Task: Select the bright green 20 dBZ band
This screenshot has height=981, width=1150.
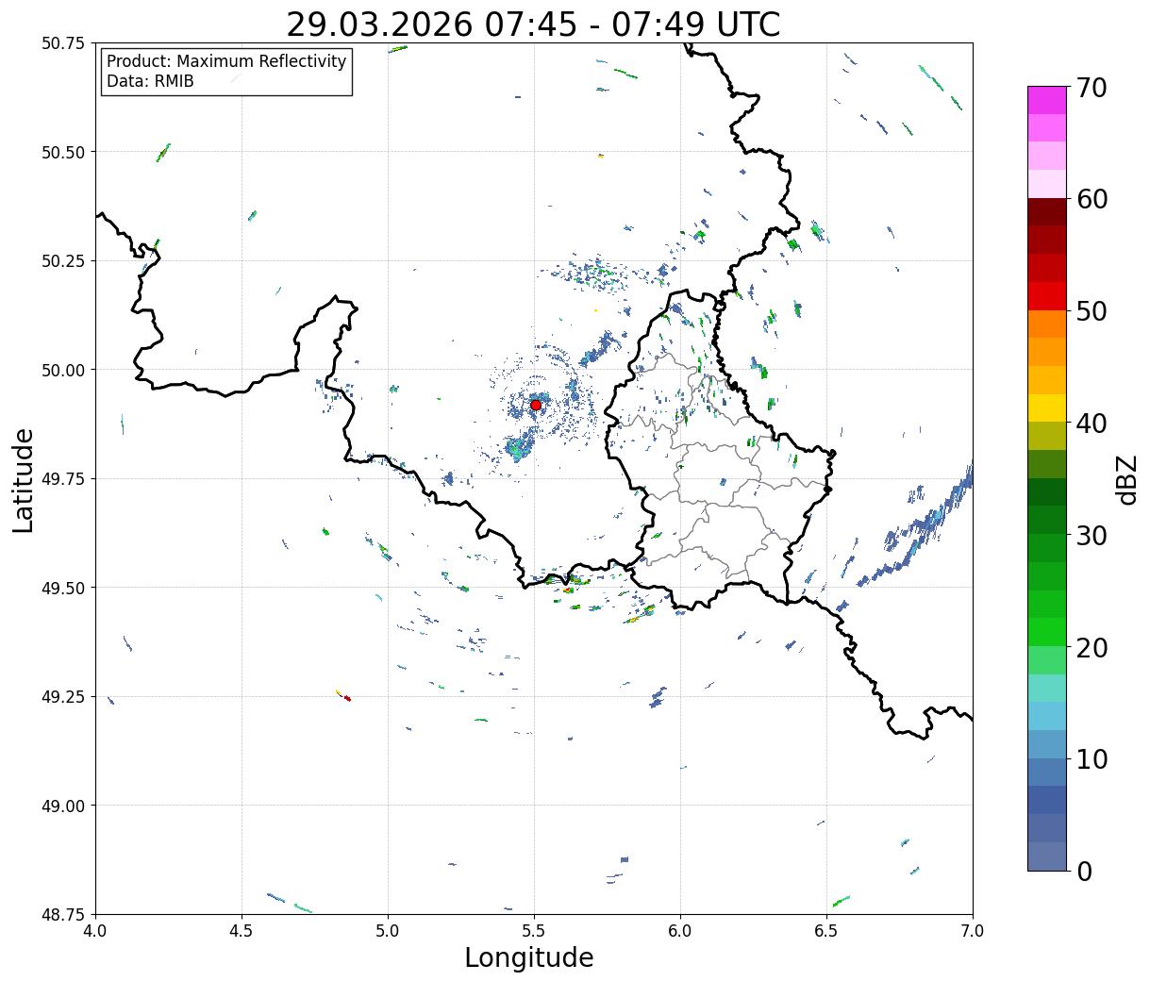Action: (x=1047, y=632)
